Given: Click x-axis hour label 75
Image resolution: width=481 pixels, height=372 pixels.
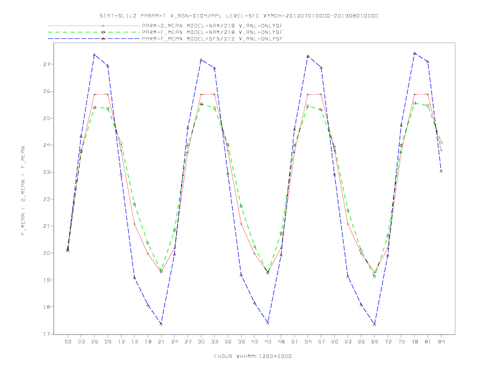Looking at the screenshot, I should tap(401, 342).
